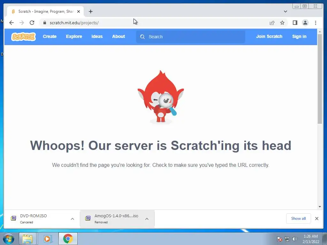Click the scrollbar down arrow
This screenshot has width=327, height=245.
320,207
